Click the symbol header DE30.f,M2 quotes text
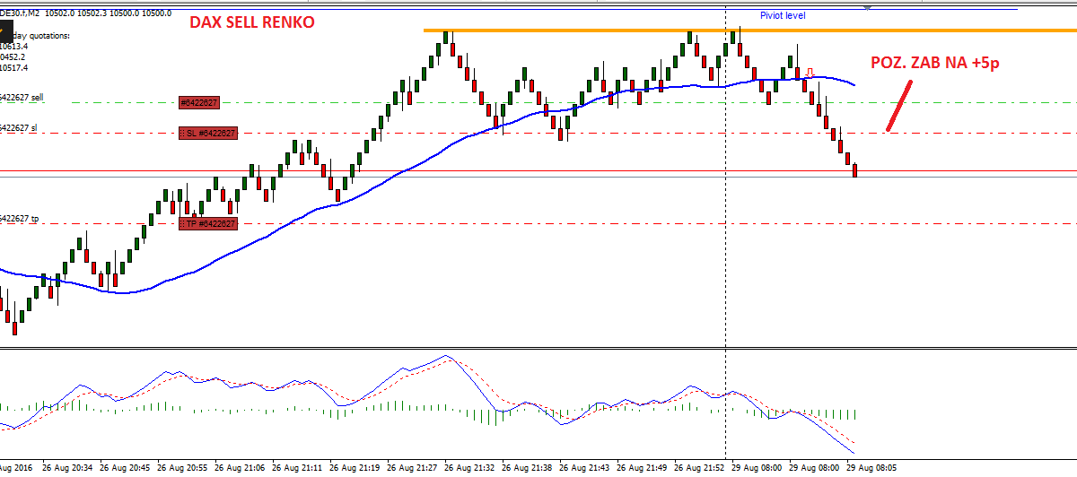 point(86,13)
